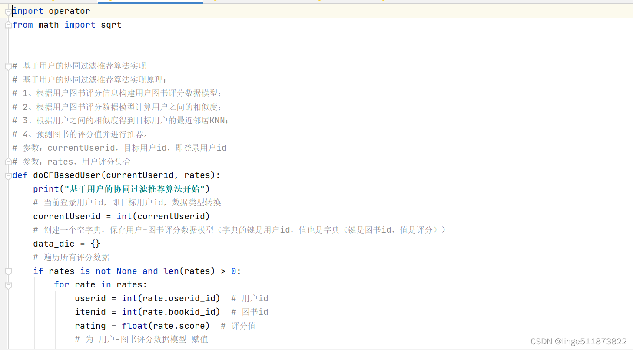Click the comment line mentioning 'KNN'
The height and width of the screenshot is (350, 633).
click(x=121, y=121)
